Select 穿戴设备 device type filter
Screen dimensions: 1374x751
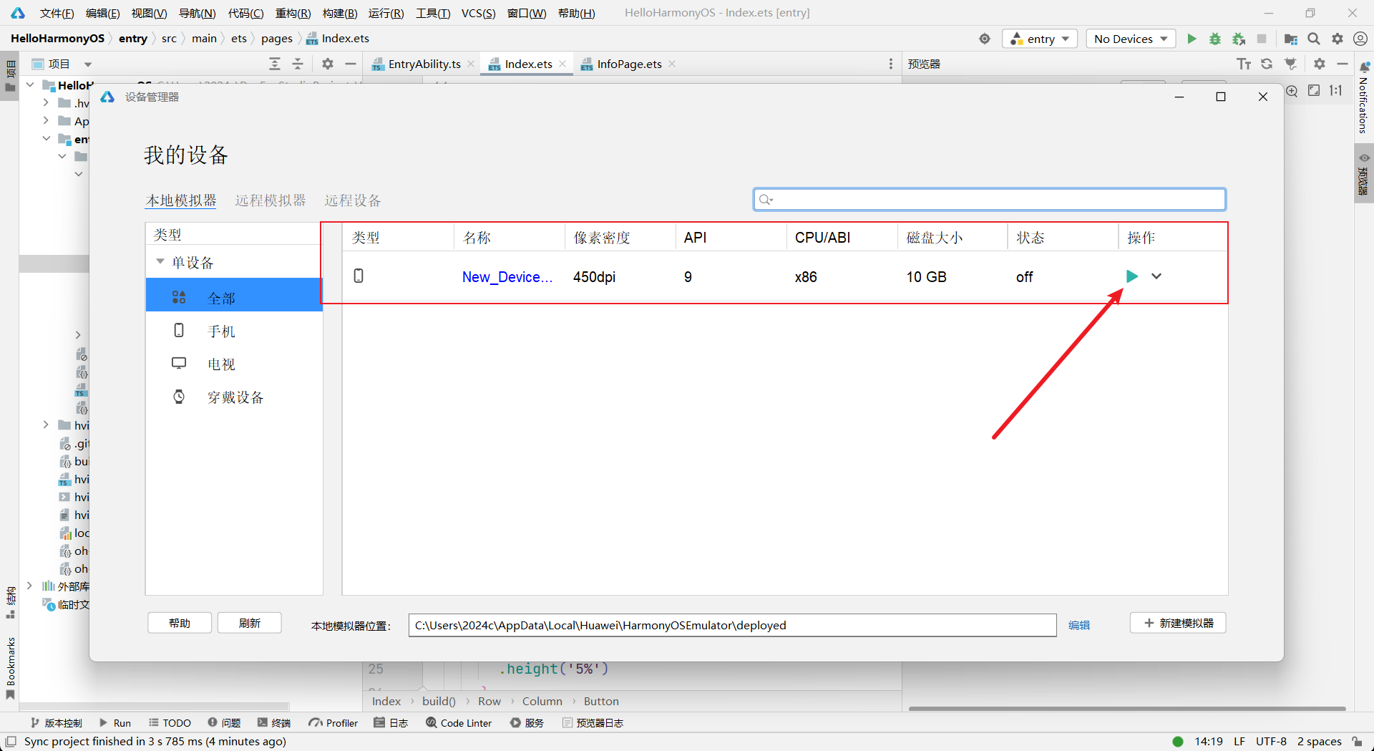point(234,397)
